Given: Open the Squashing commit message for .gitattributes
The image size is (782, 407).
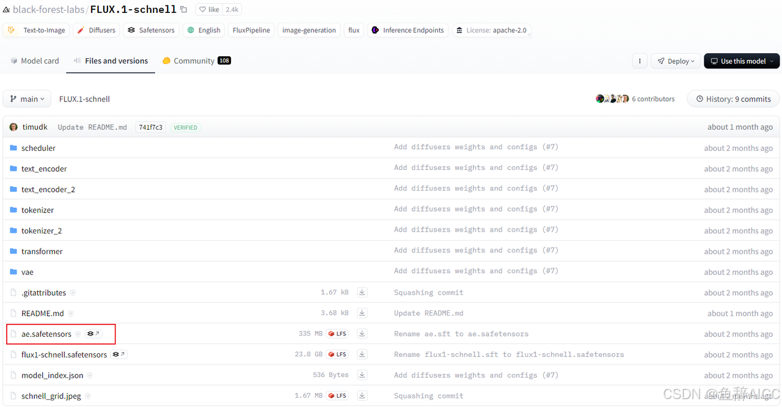Looking at the screenshot, I should pyautogui.click(x=429, y=293).
